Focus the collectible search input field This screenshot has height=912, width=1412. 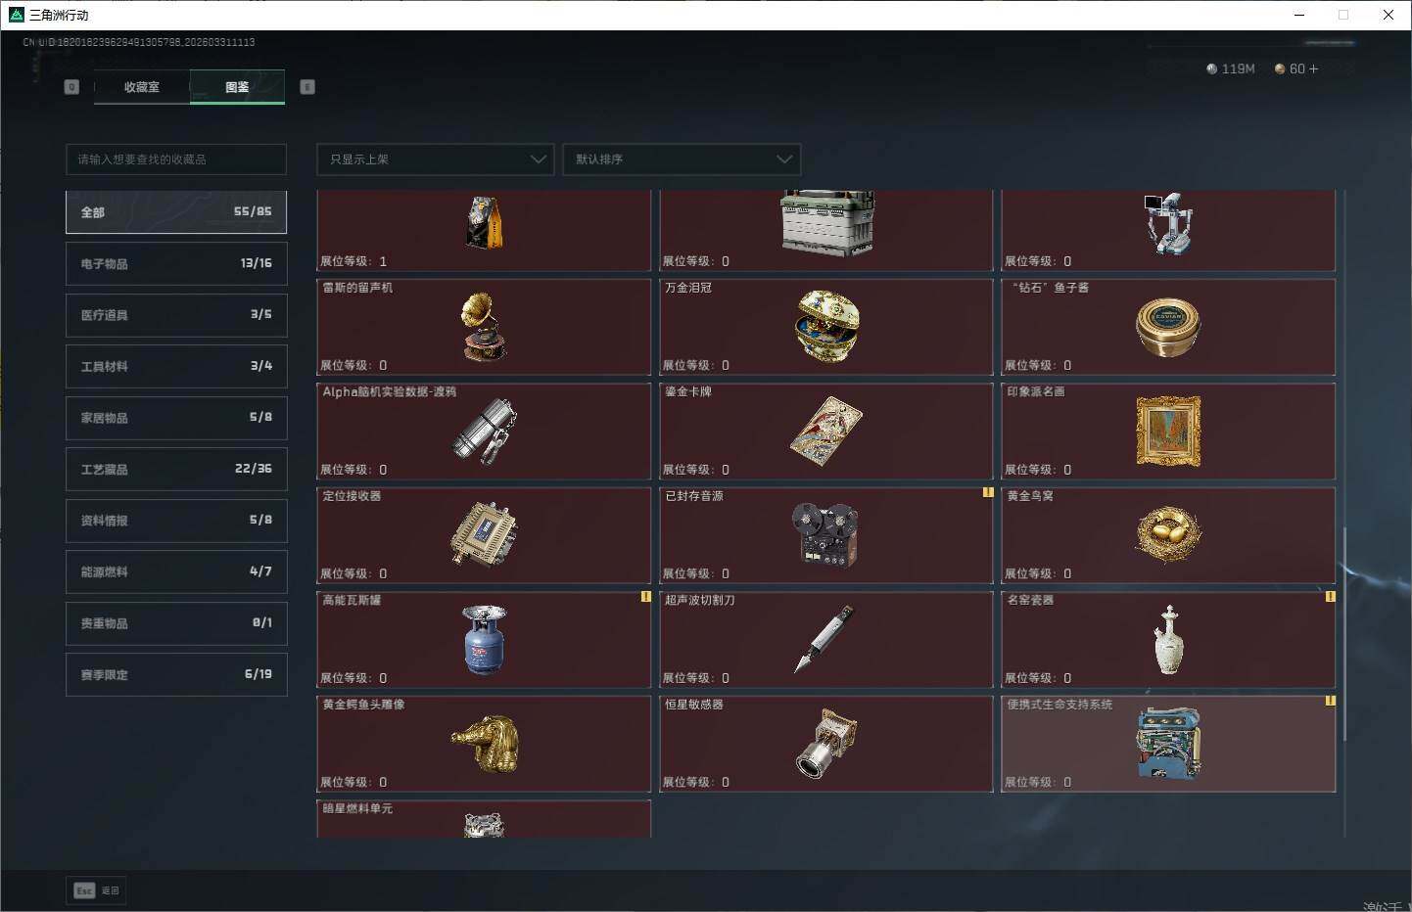point(176,160)
